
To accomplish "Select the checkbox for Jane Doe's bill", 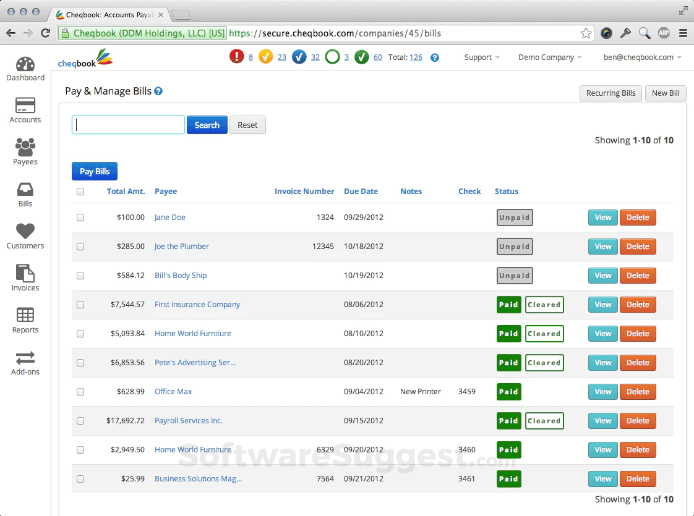I will [x=80, y=218].
